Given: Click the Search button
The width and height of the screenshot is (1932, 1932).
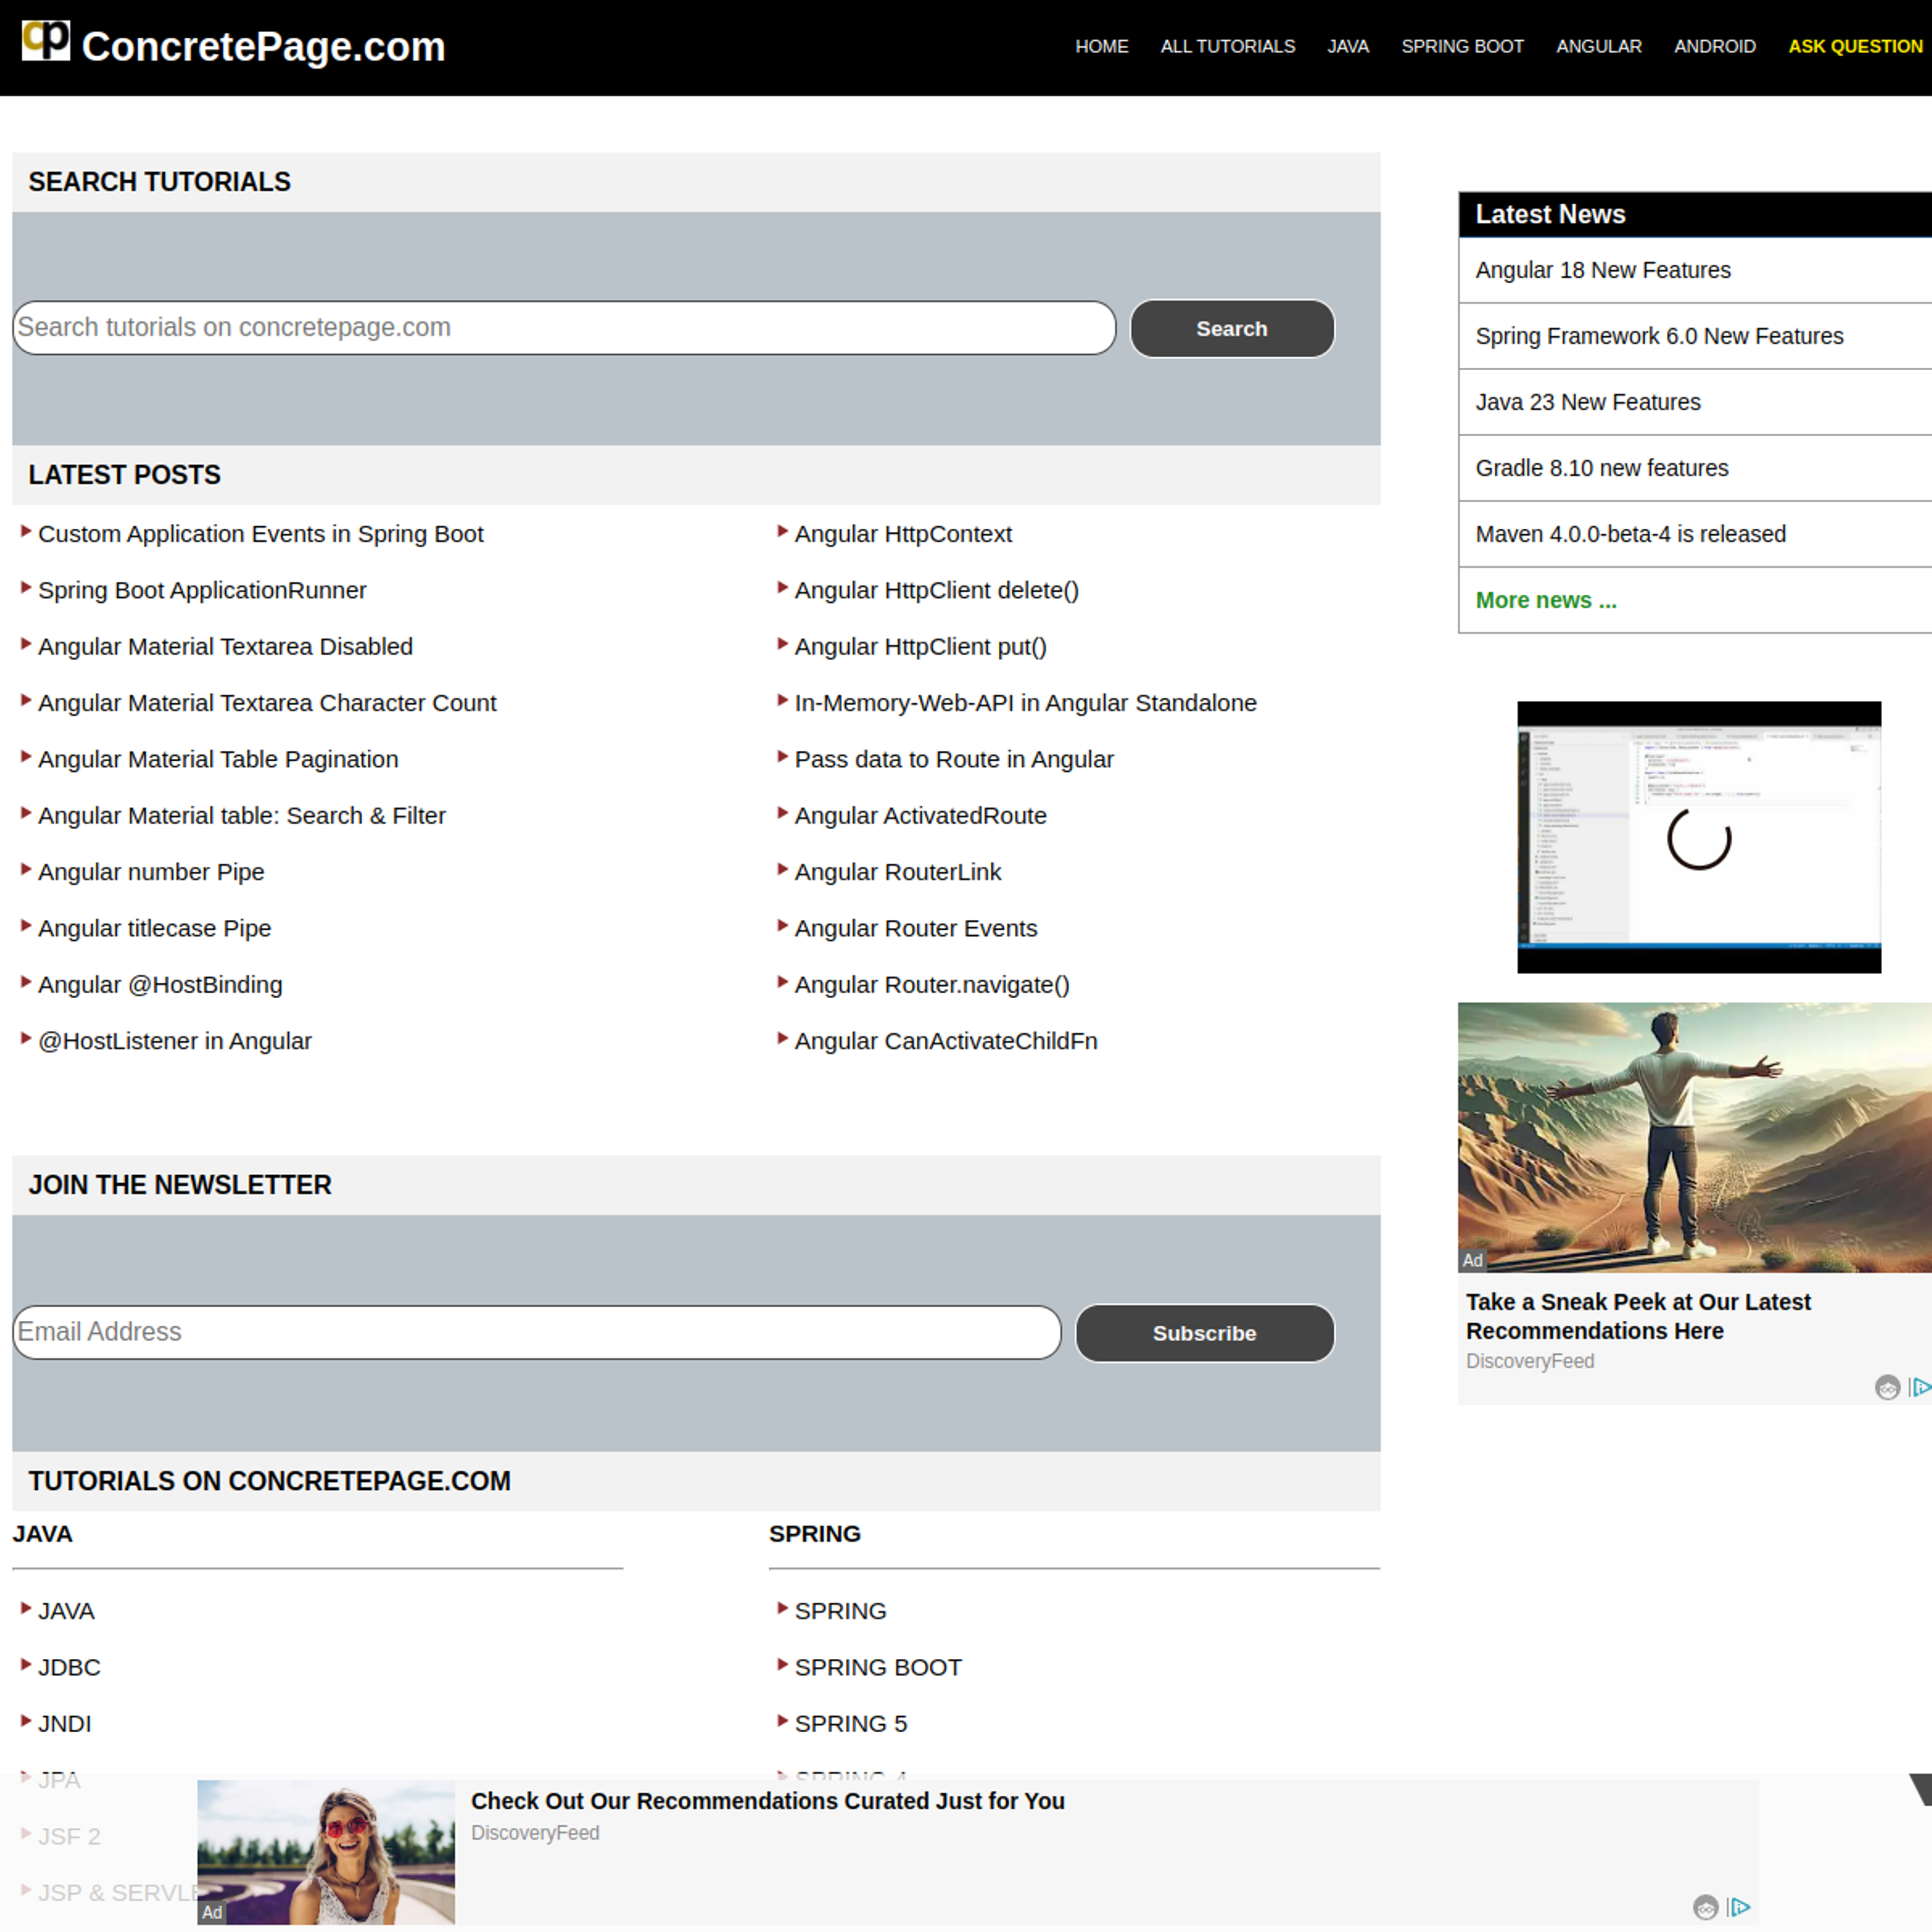Looking at the screenshot, I should (x=1231, y=328).
